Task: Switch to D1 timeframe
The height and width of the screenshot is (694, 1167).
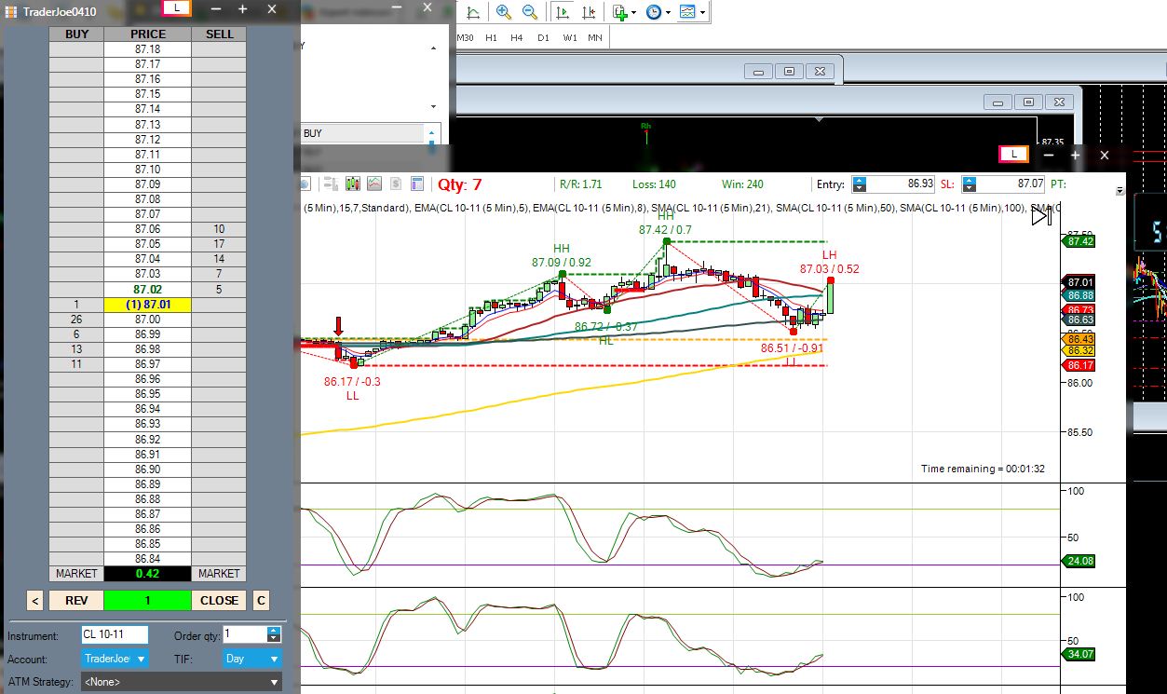Action: click(543, 38)
